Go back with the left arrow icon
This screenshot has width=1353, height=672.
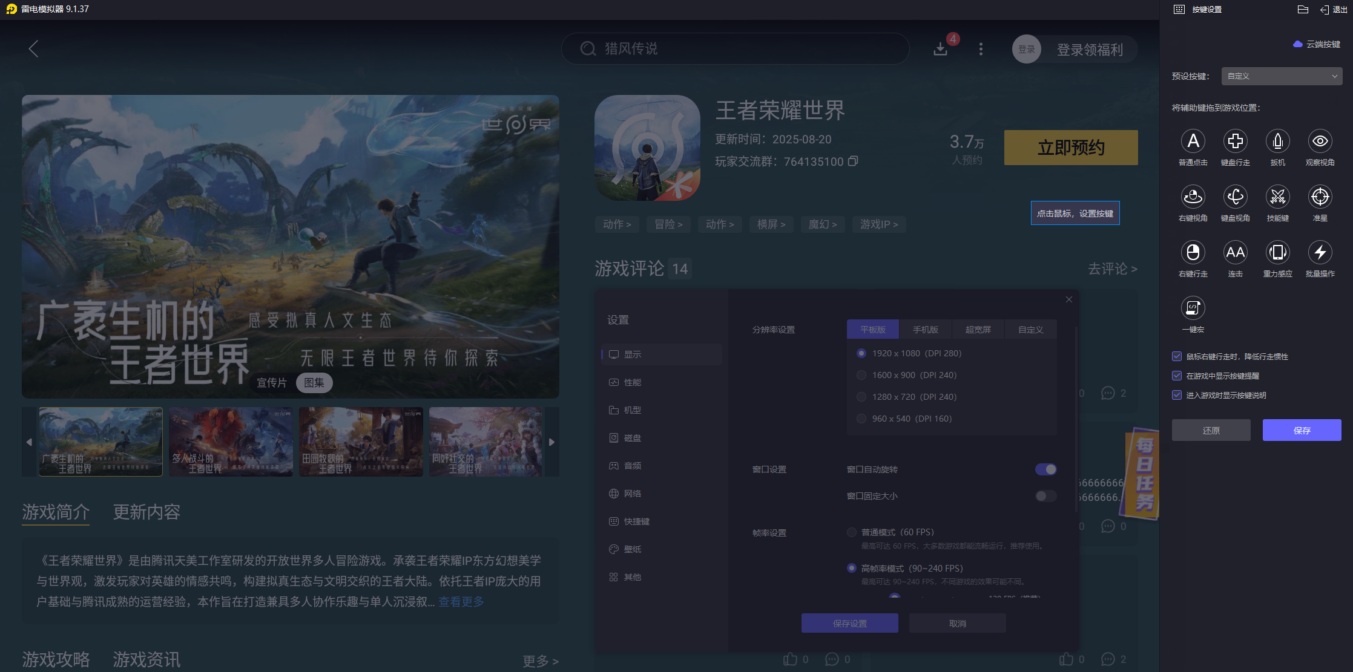click(x=34, y=49)
